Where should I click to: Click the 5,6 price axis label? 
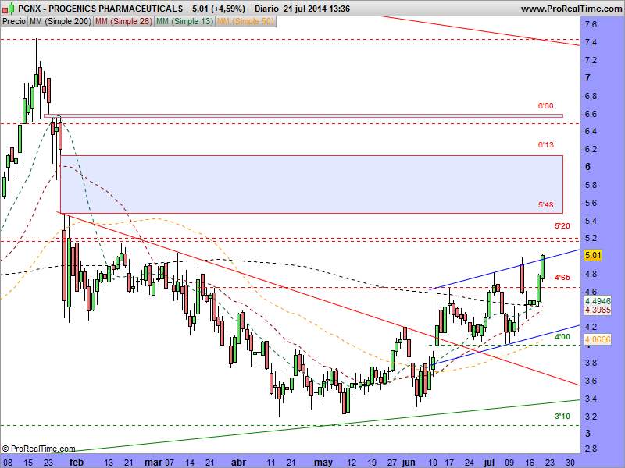[591, 204]
